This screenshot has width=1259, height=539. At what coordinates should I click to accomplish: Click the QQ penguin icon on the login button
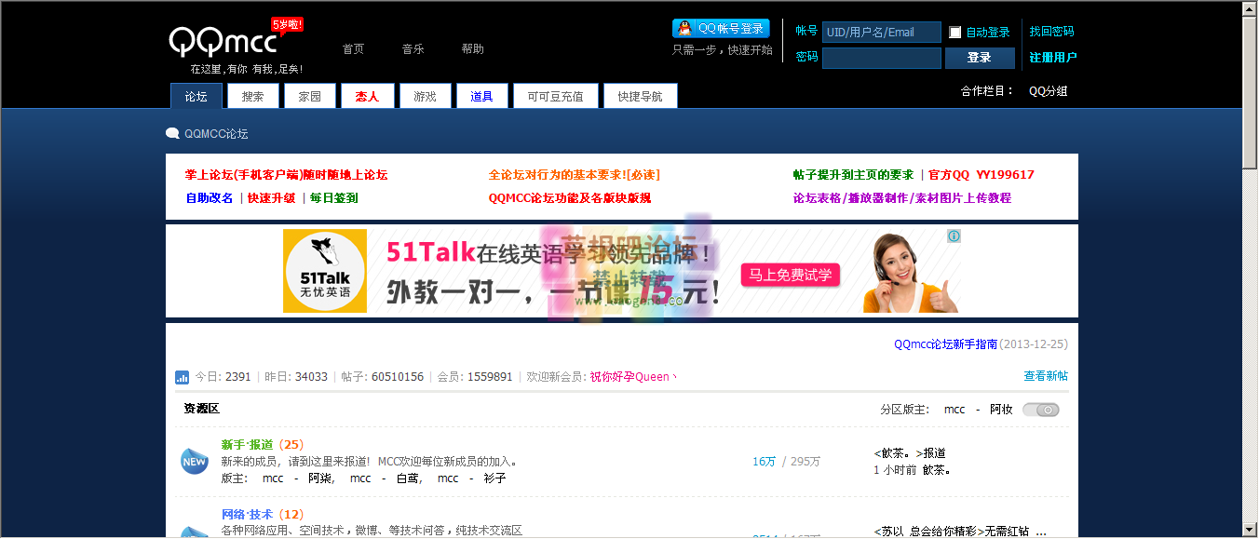684,28
